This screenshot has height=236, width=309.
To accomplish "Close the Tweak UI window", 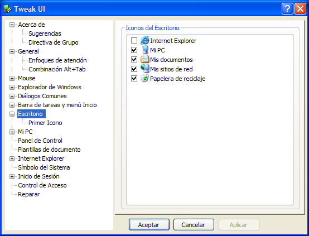I will pos(300,9).
